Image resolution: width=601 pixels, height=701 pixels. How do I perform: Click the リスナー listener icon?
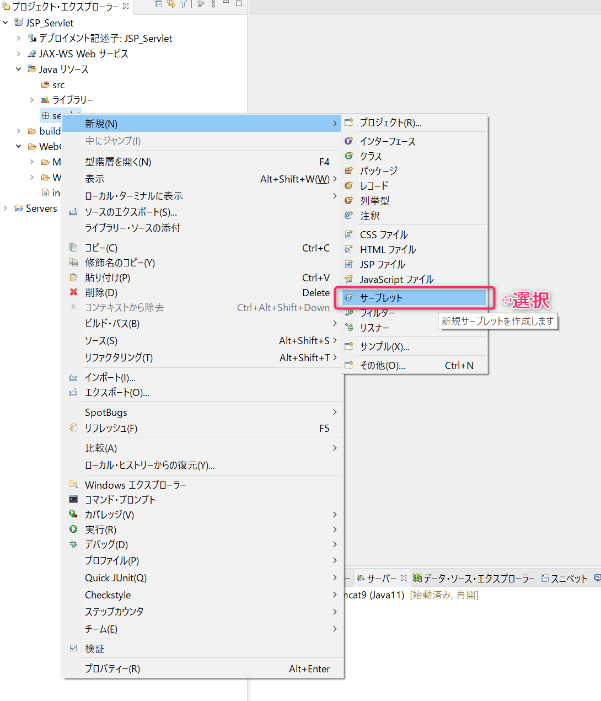pyautogui.click(x=348, y=328)
